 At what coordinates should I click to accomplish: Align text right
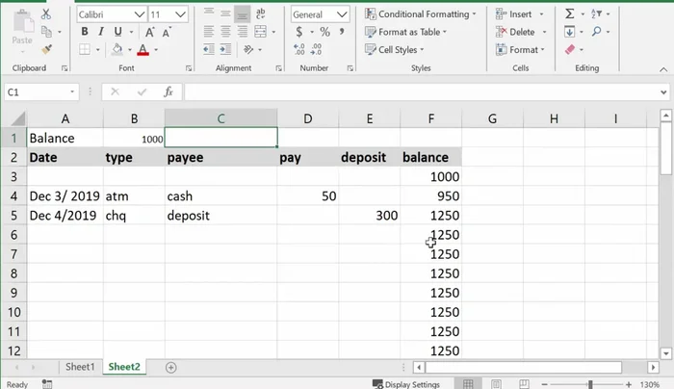(242, 32)
